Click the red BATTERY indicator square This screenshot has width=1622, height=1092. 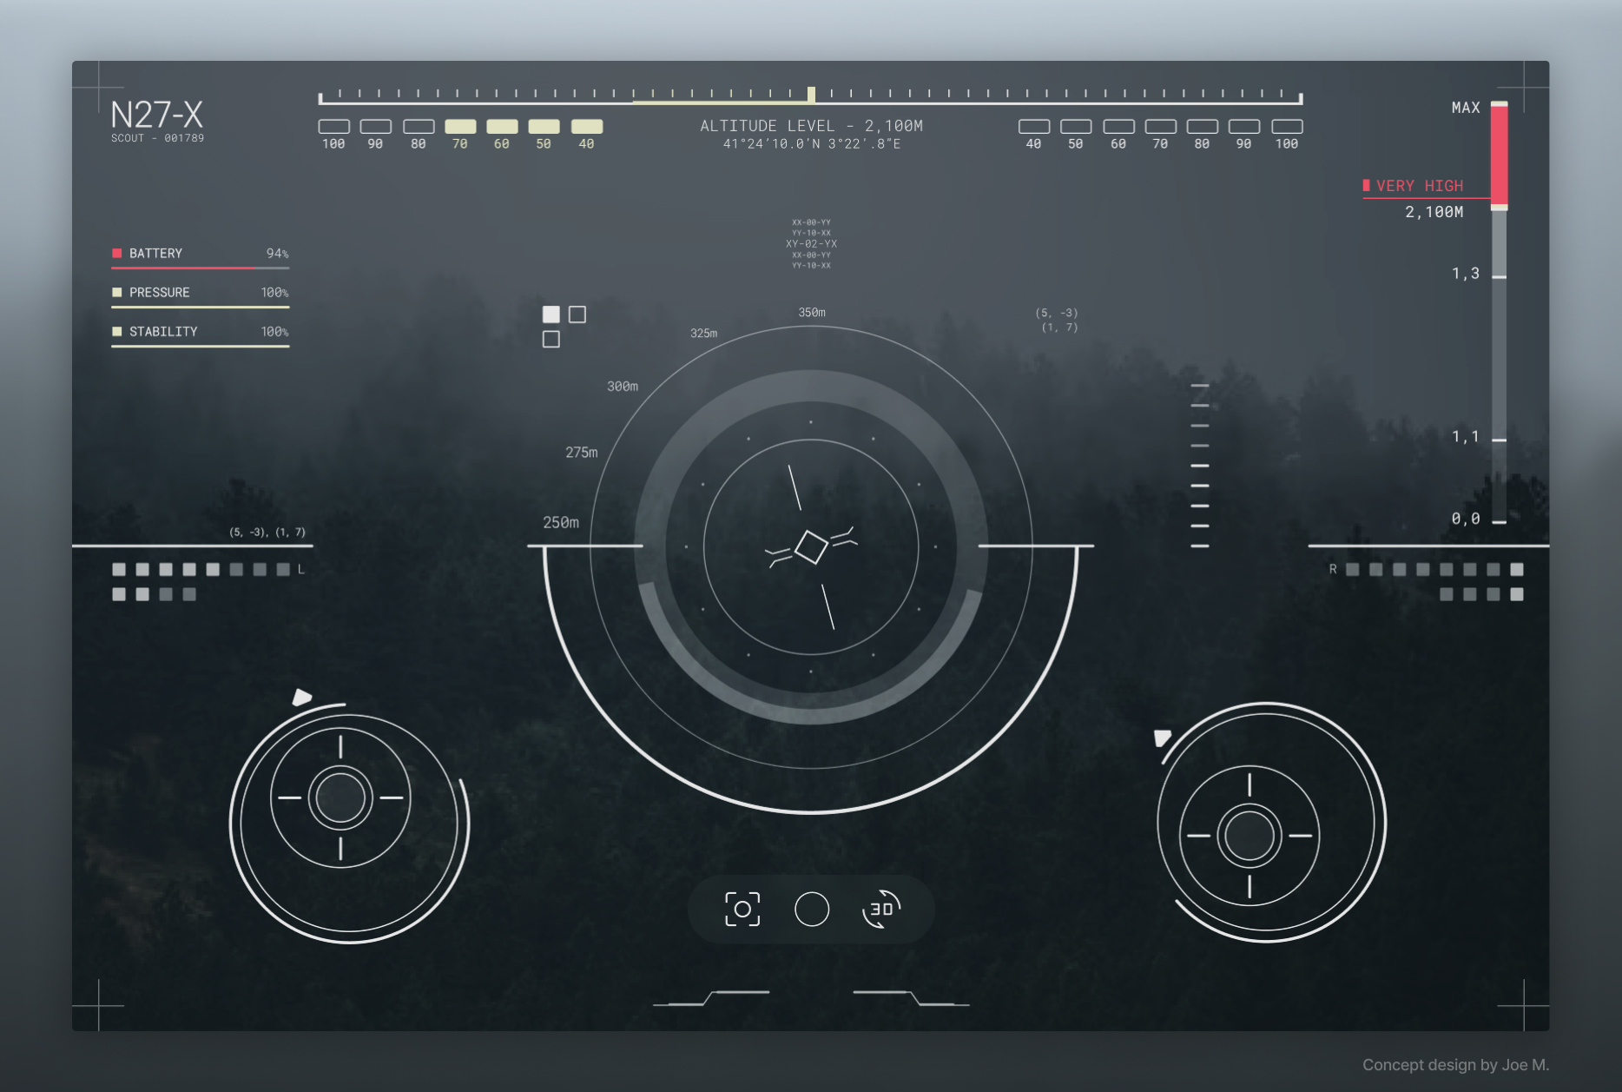click(117, 254)
